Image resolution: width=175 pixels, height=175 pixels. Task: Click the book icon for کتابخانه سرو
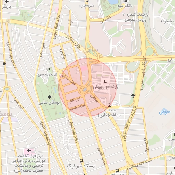pyautogui.click(x=48, y=69)
